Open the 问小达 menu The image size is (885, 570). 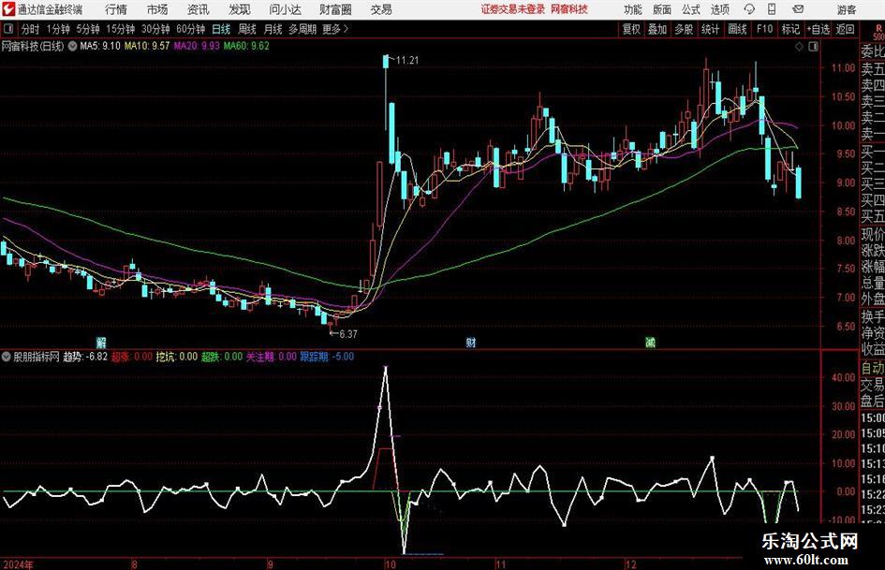click(285, 9)
